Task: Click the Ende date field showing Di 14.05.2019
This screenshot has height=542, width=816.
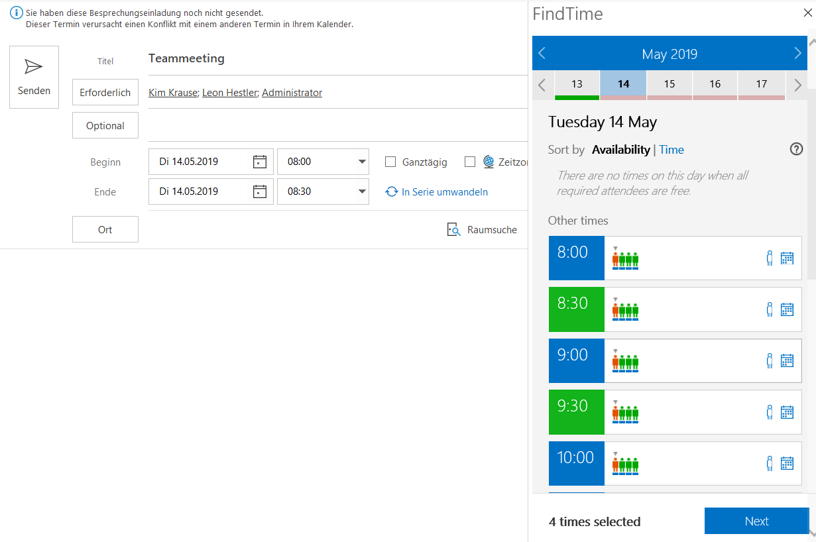Action: click(x=211, y=191)
